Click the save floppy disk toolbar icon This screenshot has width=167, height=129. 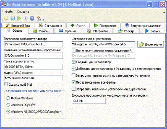point(13,18)
